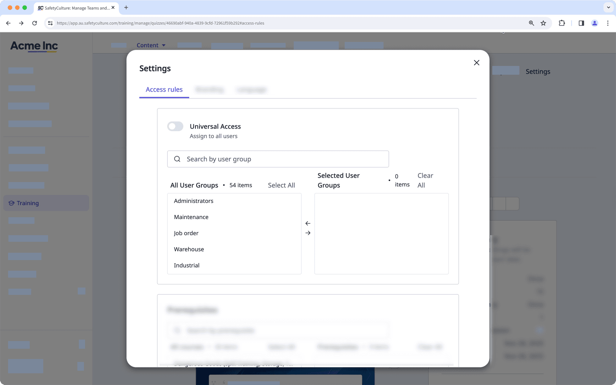Click the browser back arrow
The height and width of the screenshot is (385, 616).
click(8, 23)
